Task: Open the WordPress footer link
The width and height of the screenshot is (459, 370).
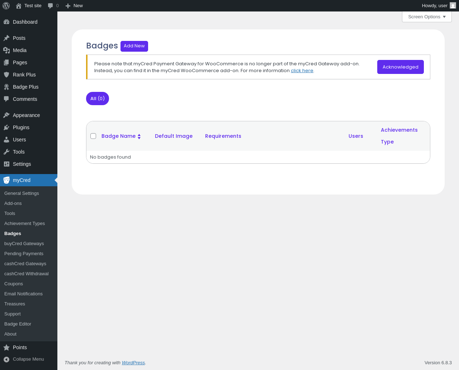Action: point(133,363)
